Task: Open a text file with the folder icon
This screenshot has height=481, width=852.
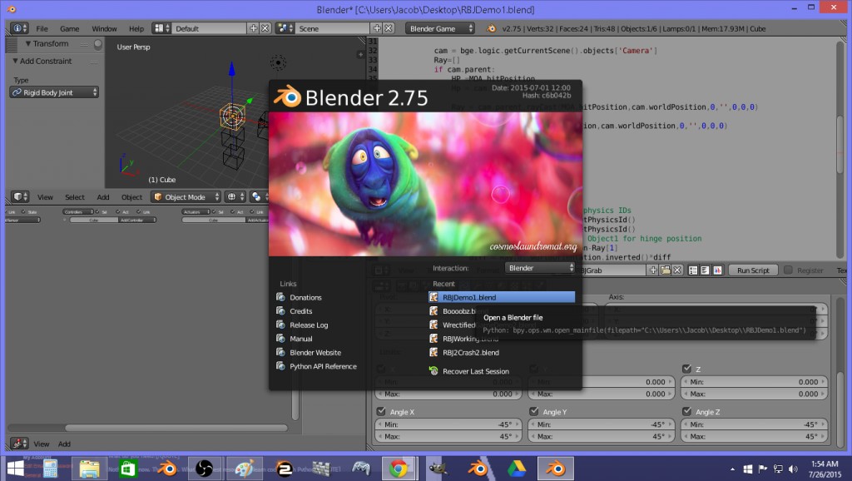Action: [x=665, y=270]
